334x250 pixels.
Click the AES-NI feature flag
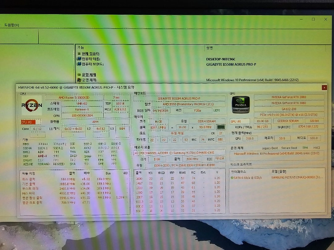click(28, 164)
